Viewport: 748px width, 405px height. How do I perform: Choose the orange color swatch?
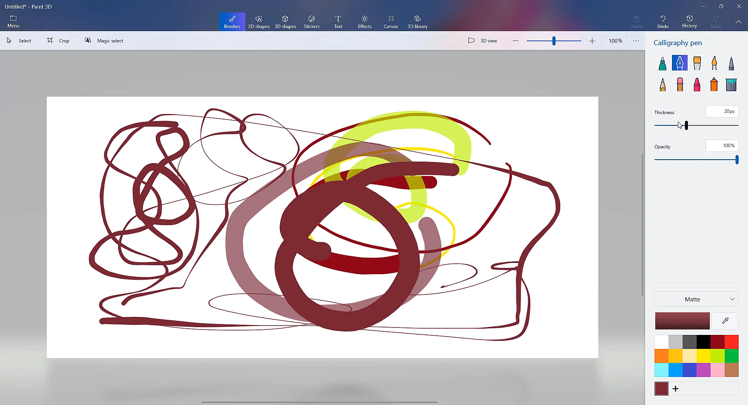point(662,356)
